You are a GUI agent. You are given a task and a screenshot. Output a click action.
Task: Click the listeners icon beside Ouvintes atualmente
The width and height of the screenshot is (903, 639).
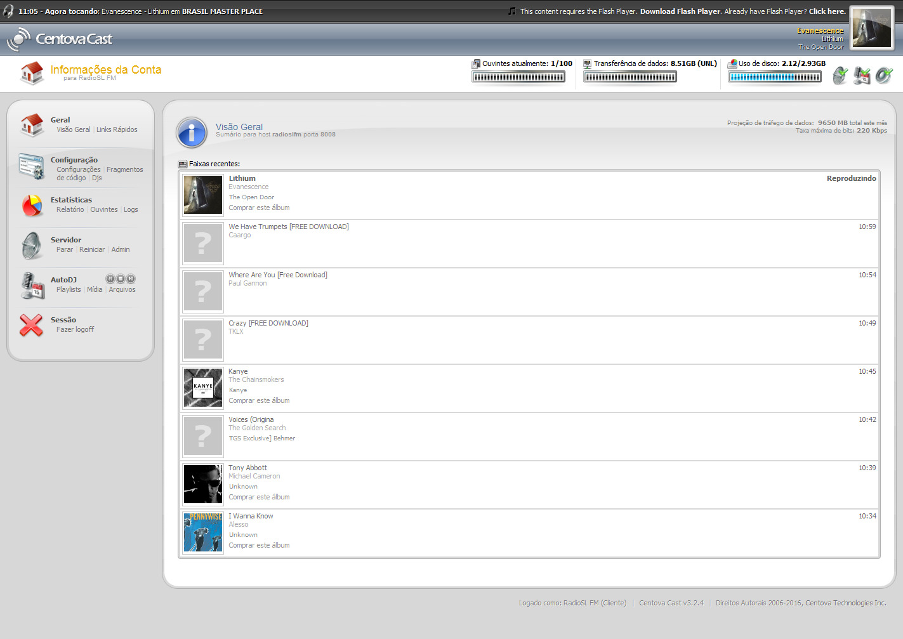tap(476, 63)
